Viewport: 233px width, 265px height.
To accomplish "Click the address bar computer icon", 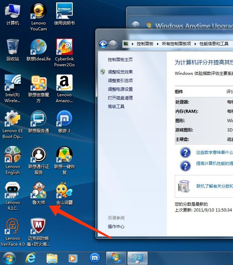I will [x=126, y=44].
